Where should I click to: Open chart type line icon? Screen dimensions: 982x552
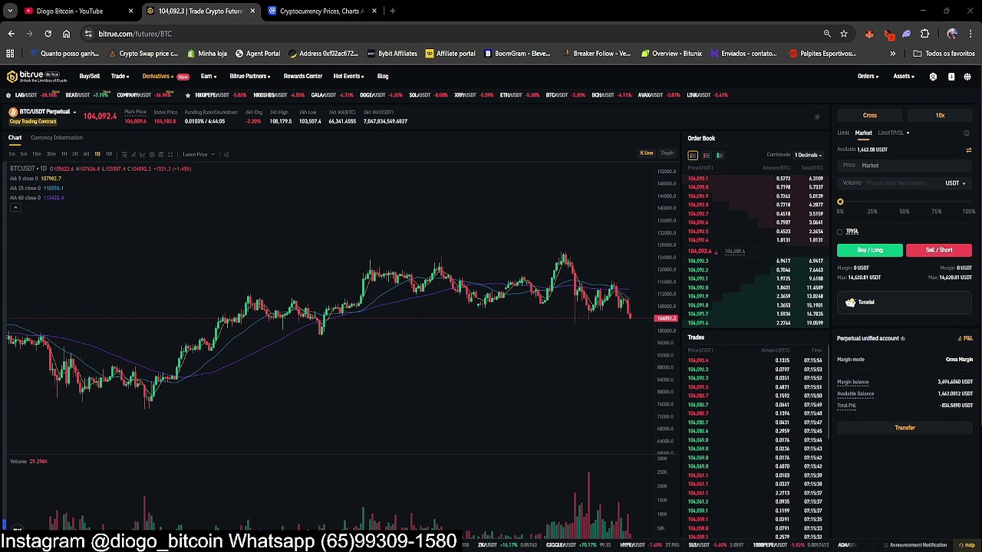point(143,154)
